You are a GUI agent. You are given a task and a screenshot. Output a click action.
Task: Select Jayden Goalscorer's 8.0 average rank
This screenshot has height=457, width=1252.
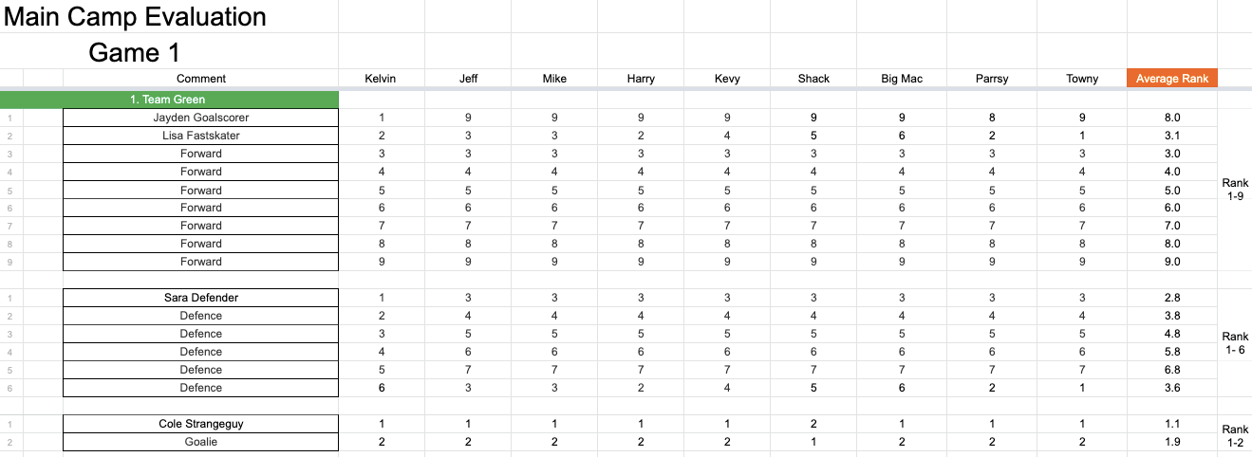[x=1171, y=118]
